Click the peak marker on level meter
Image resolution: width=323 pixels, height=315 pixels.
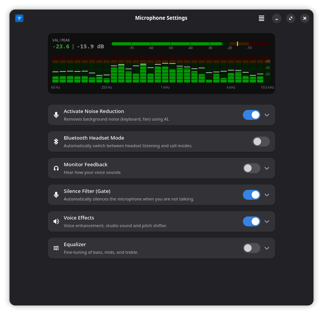pyautogui.click(x=238, y=43)
